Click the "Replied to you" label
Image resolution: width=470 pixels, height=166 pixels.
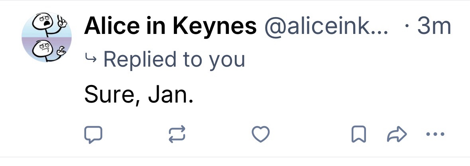tap(174, 59)
